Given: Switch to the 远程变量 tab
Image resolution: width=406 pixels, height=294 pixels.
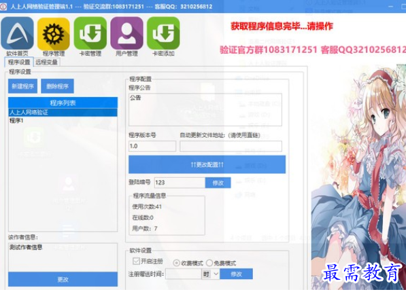Looking at the screenshot, I should coord(47,62).
